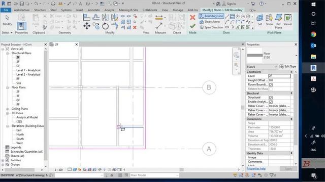Click the Set work plane icon

[260, 20]
